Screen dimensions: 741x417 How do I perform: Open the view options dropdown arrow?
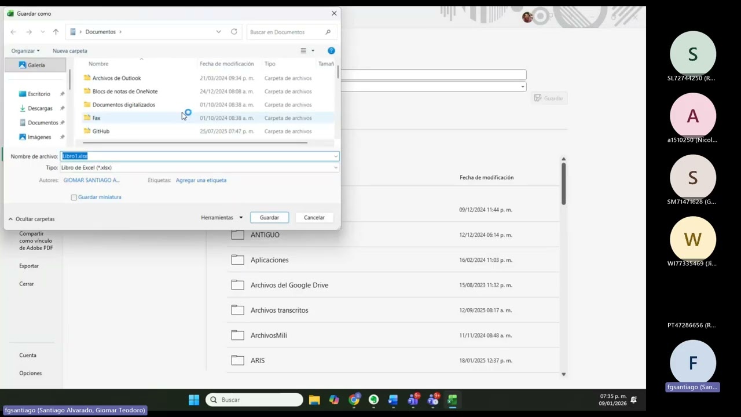[x=313, y=51]
